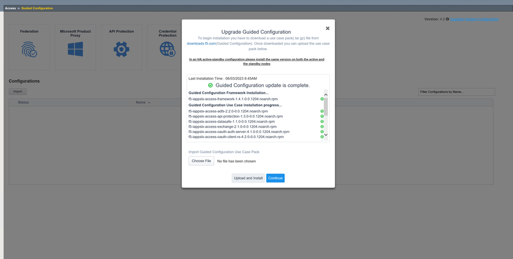
Task: Click Upload and Install button
Action: tap(248, 178)
